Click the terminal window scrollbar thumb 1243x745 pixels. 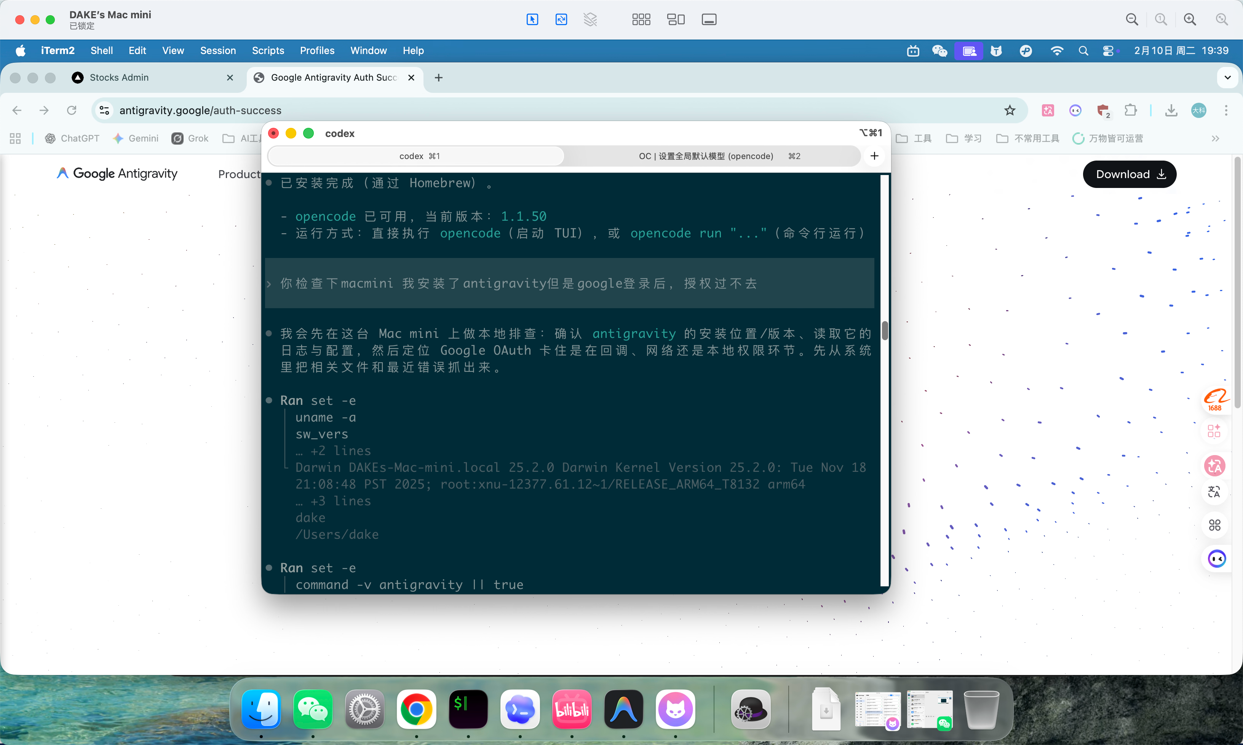pyautogui.click(x=885, y=330)
